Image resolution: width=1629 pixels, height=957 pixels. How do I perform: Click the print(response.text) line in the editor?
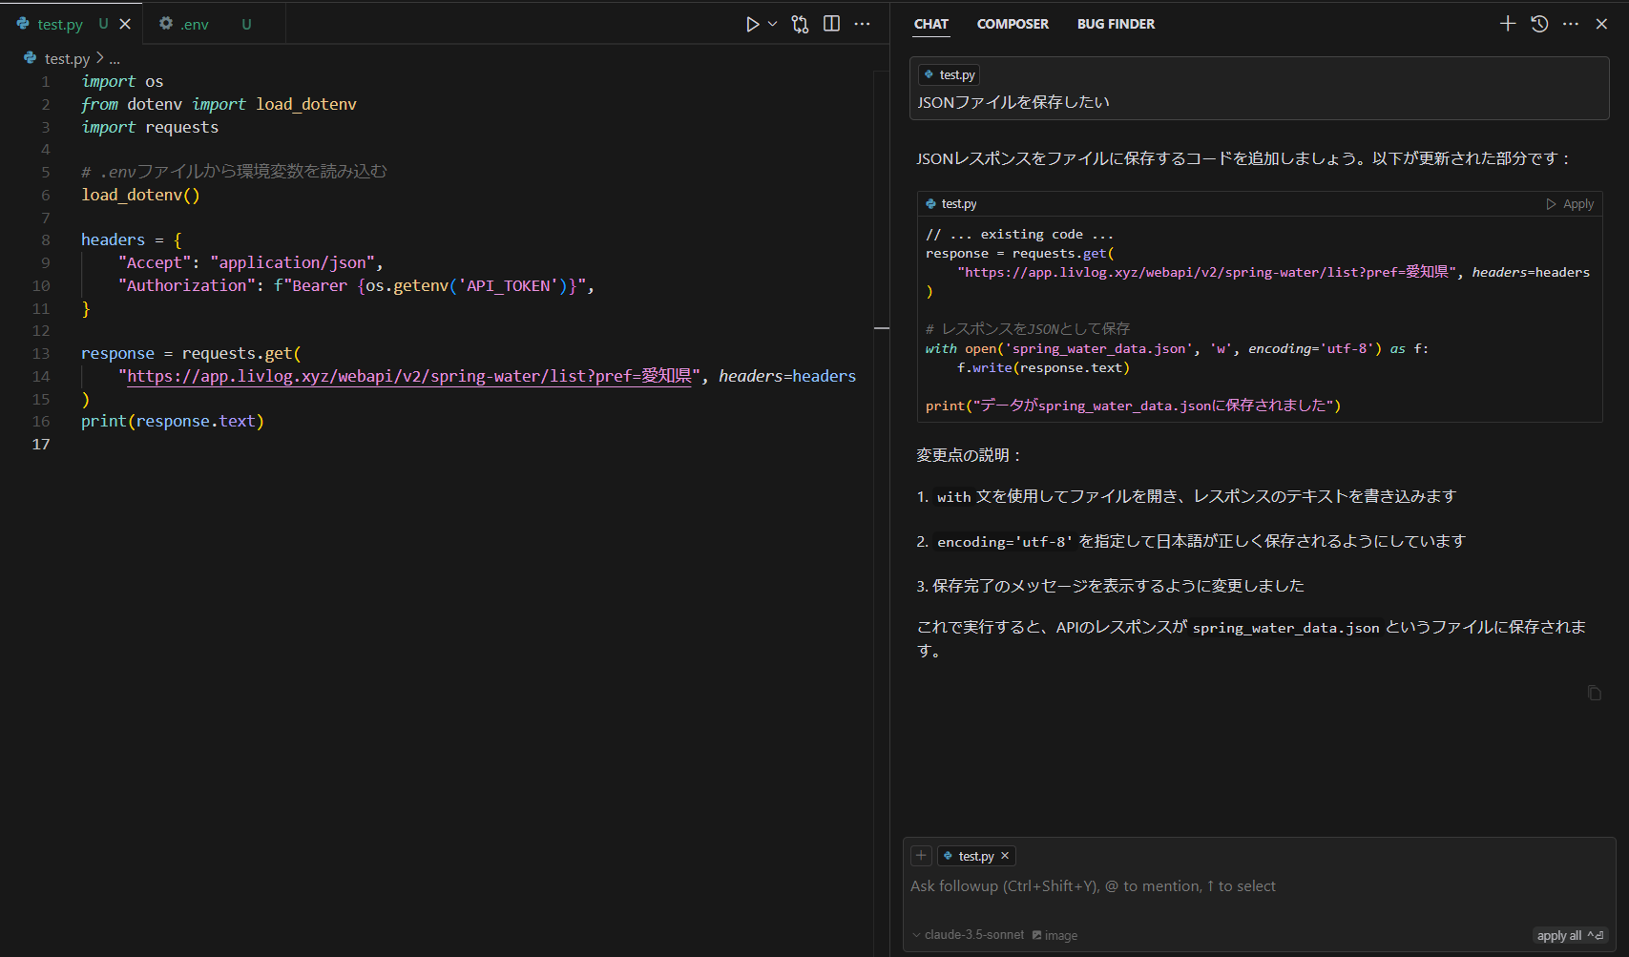(173, 422)
